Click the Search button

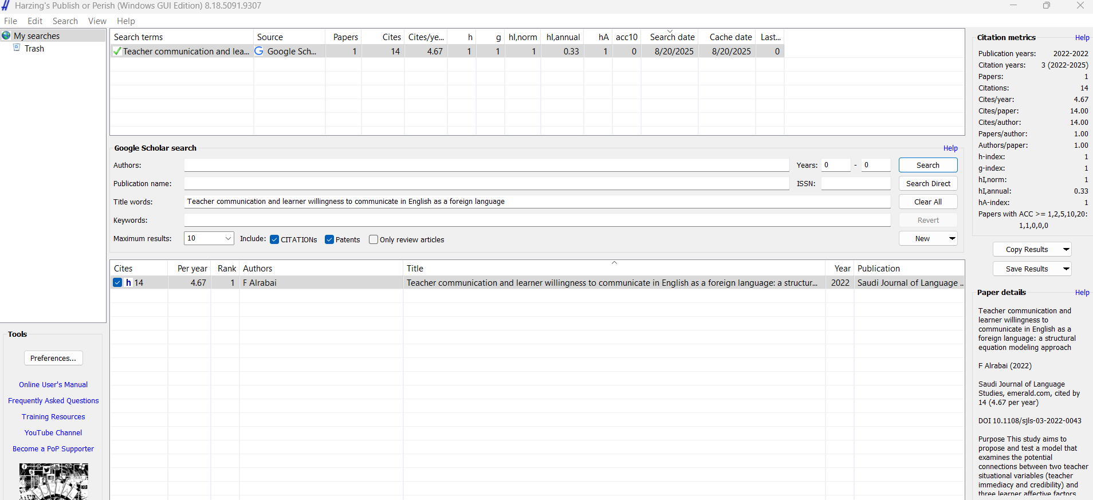[x=928, y=165]
